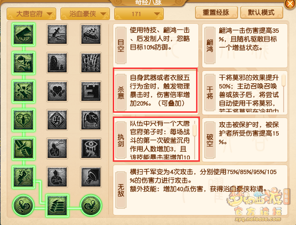The image size is (296, 225).
Task: Select the 执剑 skill description panel
Action: (x=156, y=139)
